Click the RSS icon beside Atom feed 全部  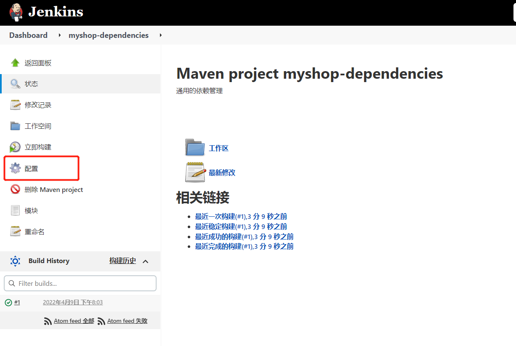pos(48,321)
